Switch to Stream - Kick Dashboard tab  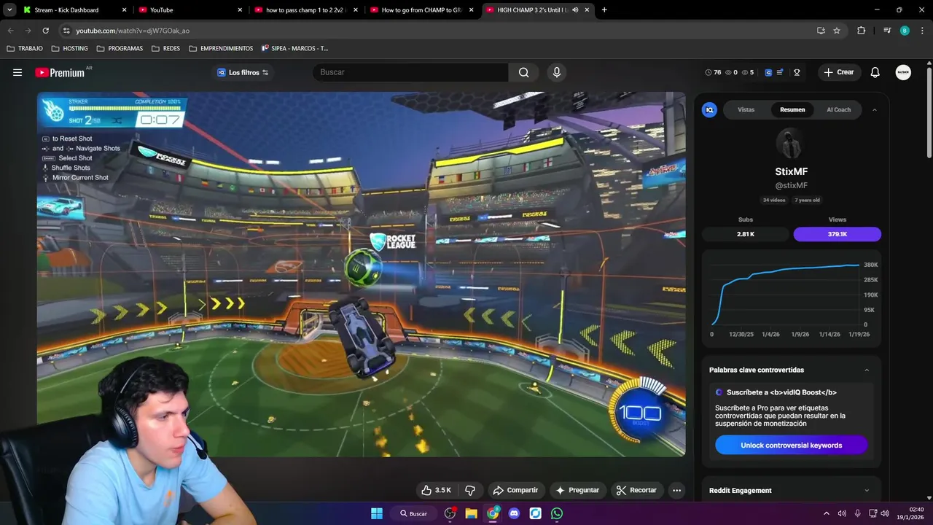tap(74, 10)
